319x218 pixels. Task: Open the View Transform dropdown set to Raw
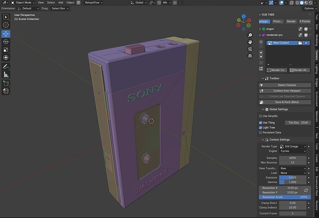(x=293, y=168)
